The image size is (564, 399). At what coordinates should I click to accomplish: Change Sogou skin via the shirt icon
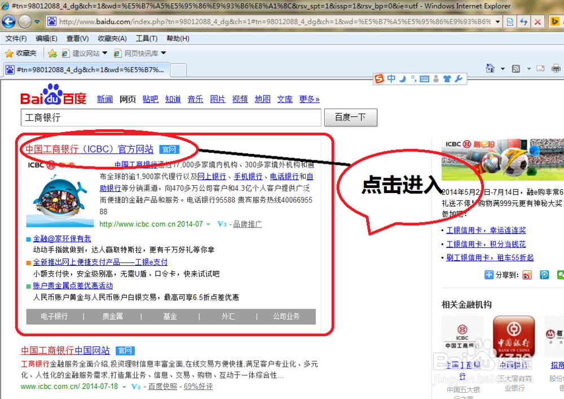[x=446, y=78]
